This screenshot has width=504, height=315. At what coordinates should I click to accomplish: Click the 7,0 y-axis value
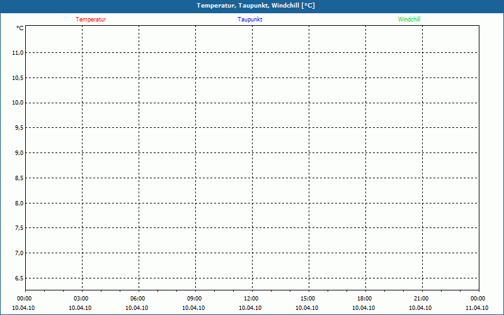coord(19,253)
